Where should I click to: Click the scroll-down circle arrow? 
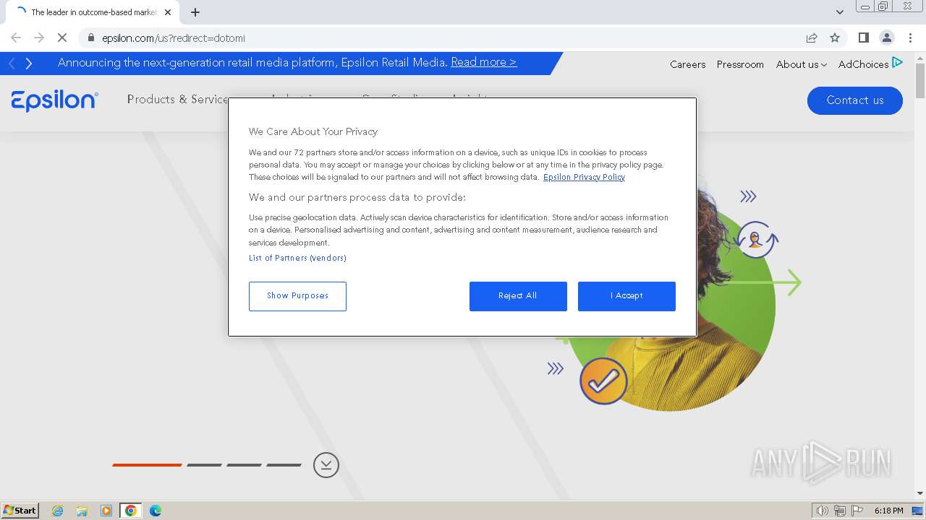point(326,464)
